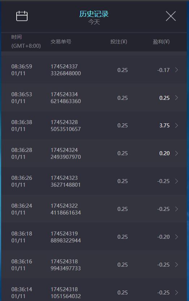Click the 投注(¥) column header
Image resolution: width=189 pixels, height=301 pixels.
[x=119, y=42]
